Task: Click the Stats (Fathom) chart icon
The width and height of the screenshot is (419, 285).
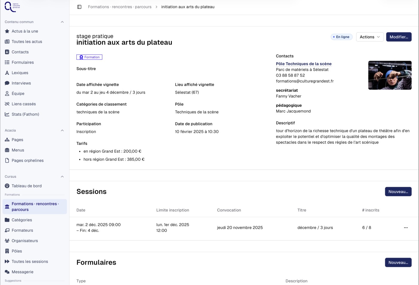Action: tap(7, 114)
